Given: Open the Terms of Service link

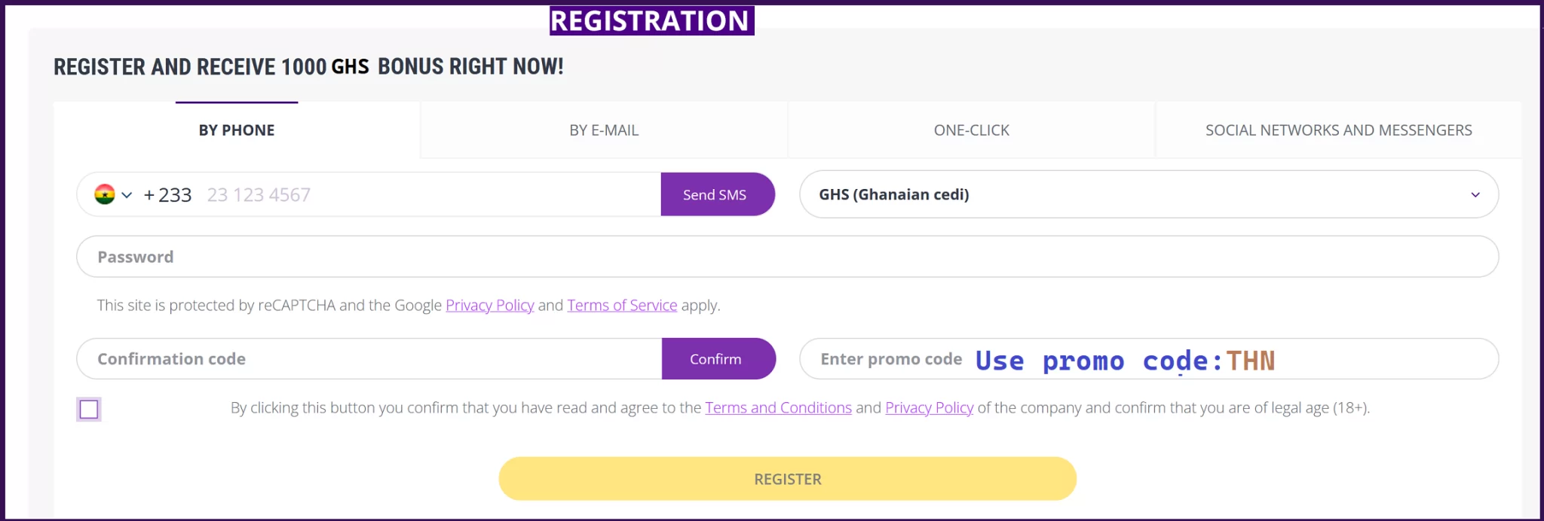Looking at the screenshot, I should point(622,305).
